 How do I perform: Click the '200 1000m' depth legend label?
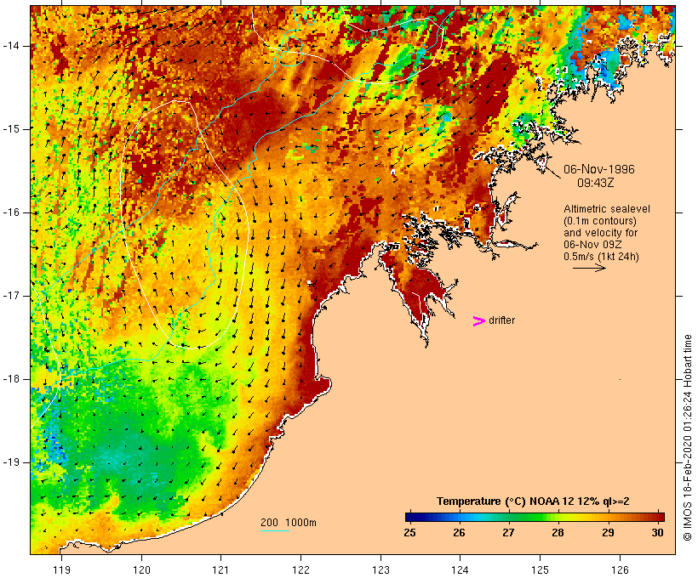289,523
